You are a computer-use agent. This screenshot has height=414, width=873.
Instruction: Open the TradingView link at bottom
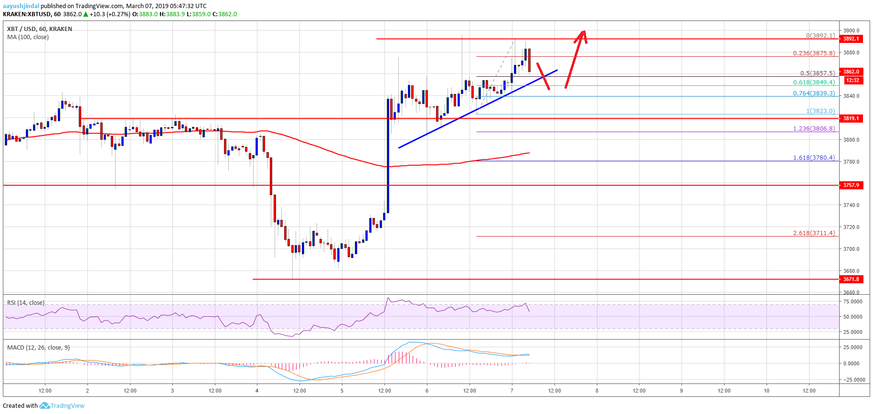[67, 405]
